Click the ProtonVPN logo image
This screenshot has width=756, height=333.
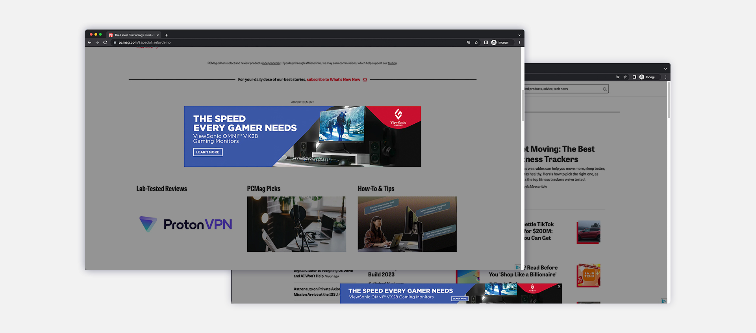(186, 224)
